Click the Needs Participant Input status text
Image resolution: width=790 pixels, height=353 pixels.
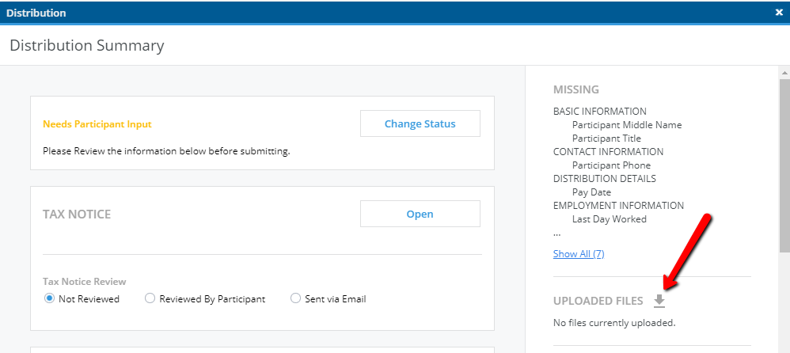tap(97, 124)
